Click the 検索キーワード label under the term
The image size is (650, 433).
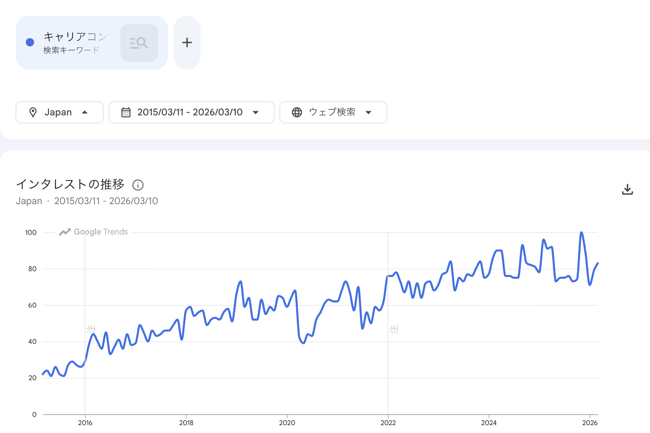coord(71,50)
